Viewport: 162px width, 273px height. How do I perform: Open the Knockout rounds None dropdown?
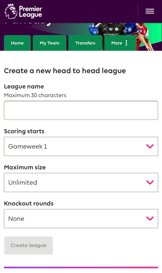pyautogui.click(x=74, y=219)
